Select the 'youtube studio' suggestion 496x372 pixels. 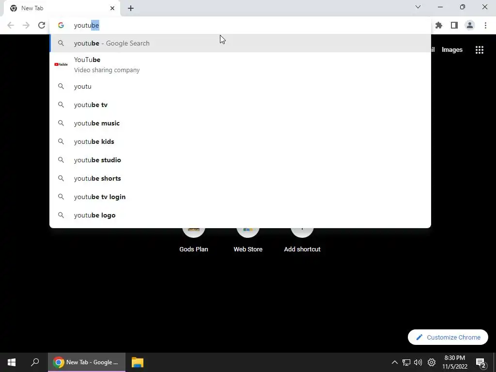240,160
